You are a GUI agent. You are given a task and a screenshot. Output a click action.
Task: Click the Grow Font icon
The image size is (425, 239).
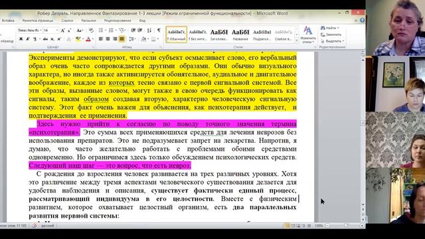point(62,31)
